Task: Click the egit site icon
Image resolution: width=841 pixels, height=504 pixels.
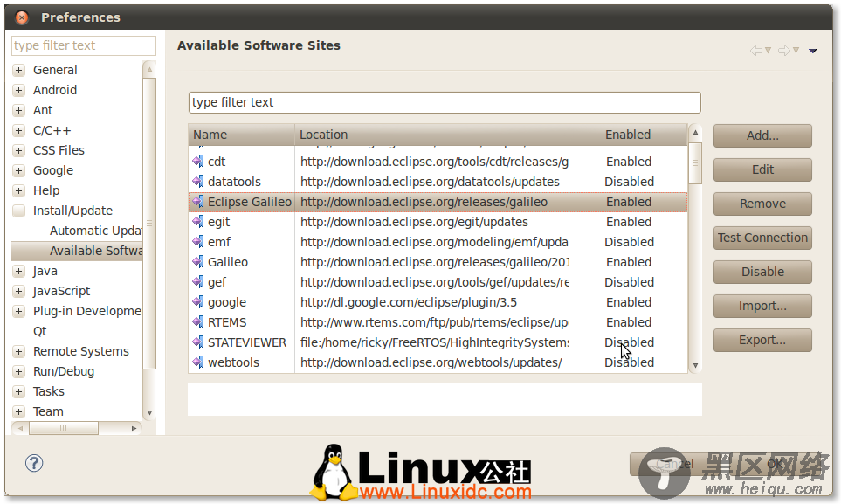Action: (x=198, y=222)
